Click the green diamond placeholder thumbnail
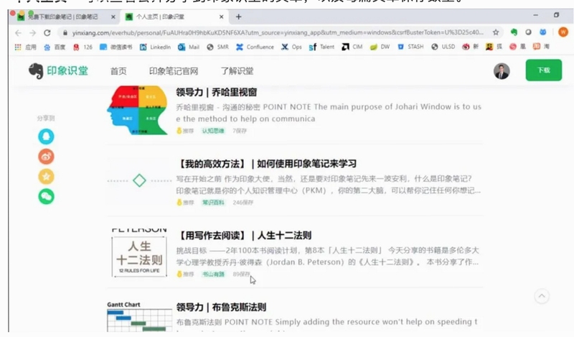 pos(139,180)
